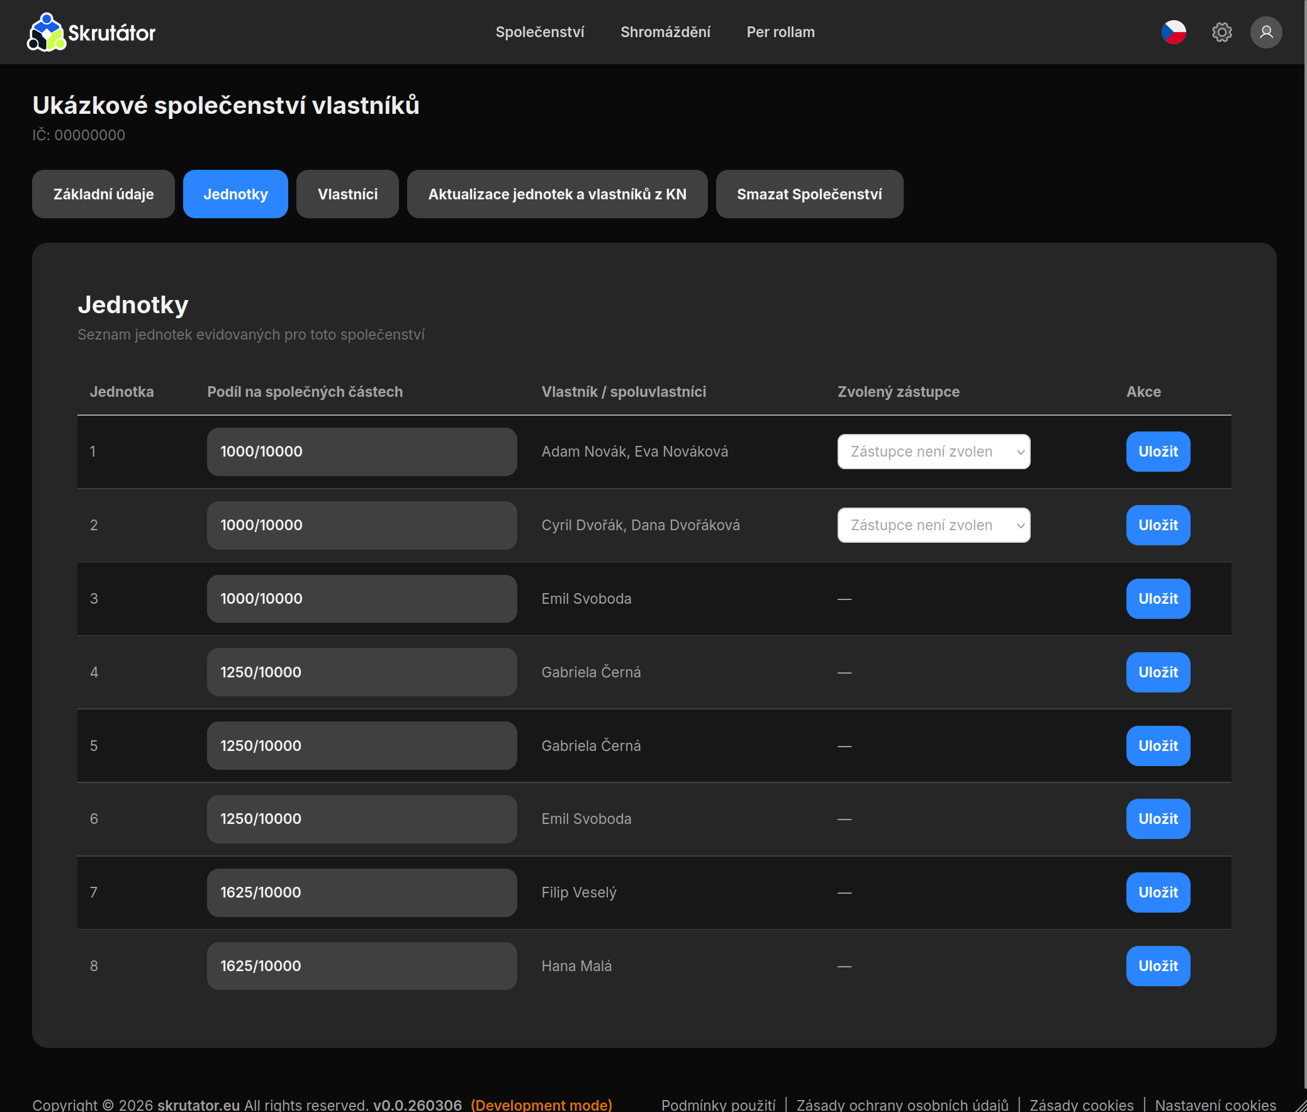
Task: Save Hana Malá's unit 8
Action: tap(1158, 965)
